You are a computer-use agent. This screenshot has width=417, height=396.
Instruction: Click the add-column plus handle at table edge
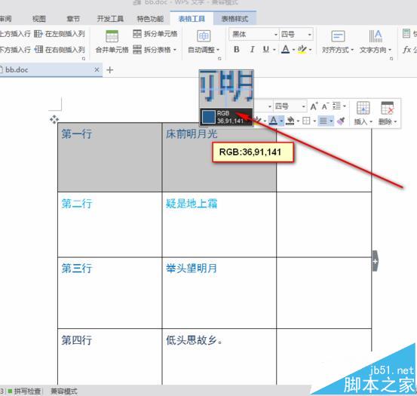coord(375,261)
